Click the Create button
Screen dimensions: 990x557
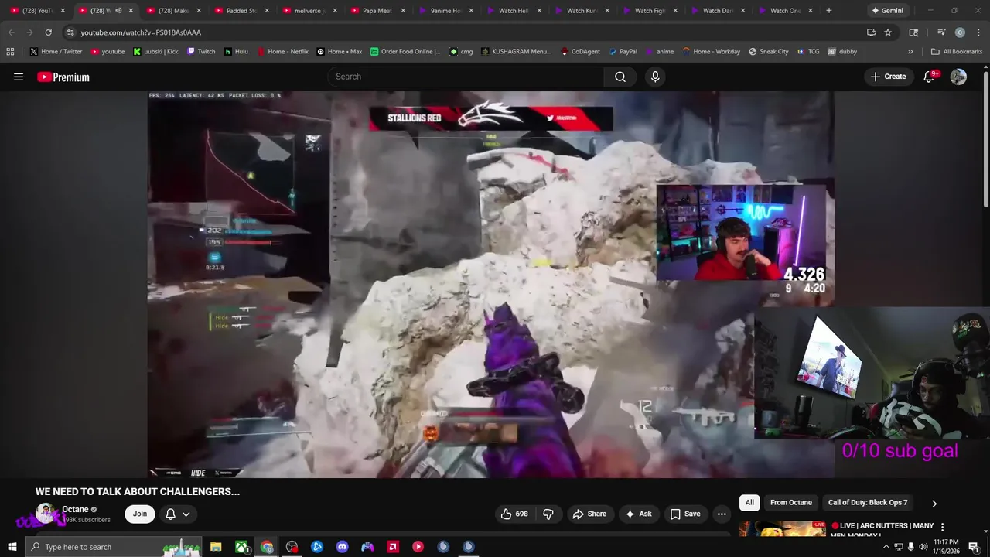point(888,77)
